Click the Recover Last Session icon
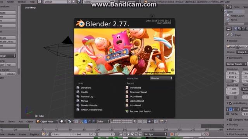The image size is (248, 139). (127, 111)
